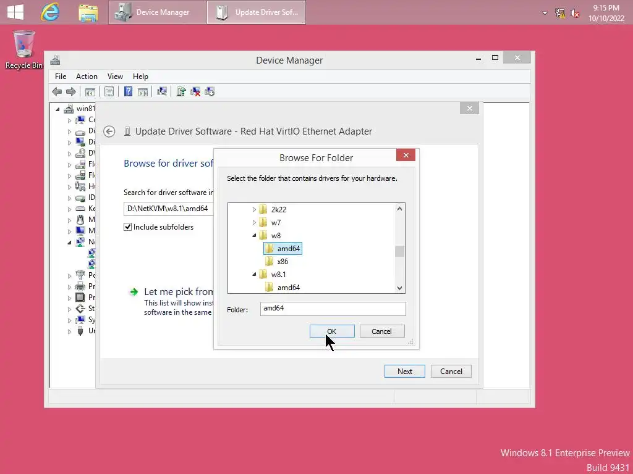The image size is (633, 474).
Task: Collapse the win81 root node in Device Manager
Action: point(57,109)
